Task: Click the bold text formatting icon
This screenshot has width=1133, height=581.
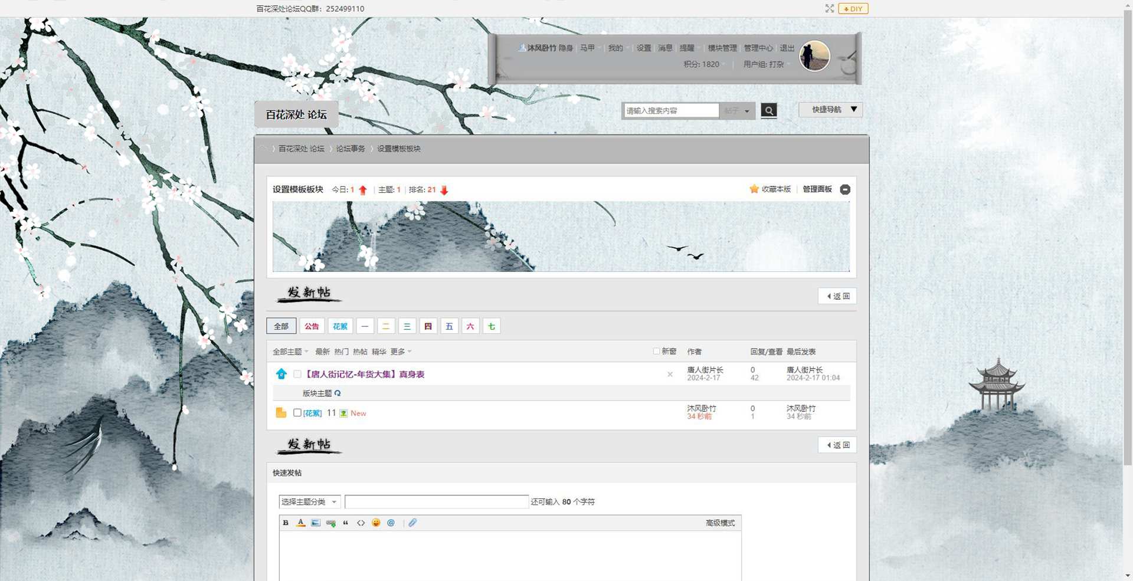Action: pos(286,523)
